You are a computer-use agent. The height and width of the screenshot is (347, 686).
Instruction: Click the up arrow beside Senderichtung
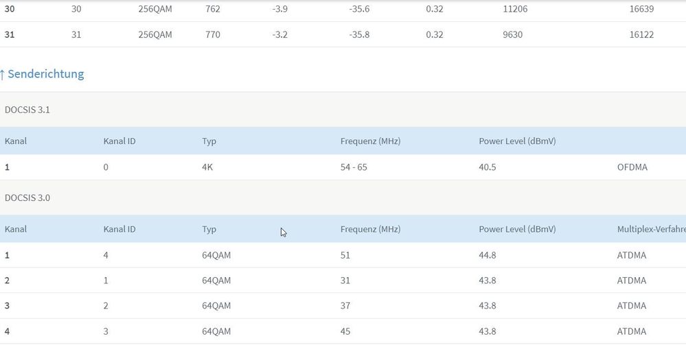(3, 74)
